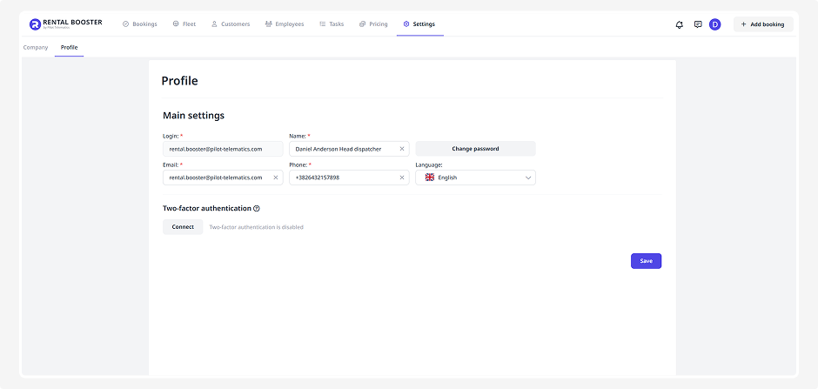The image size is (818, 389).
Task: Save the profile settings
Action: (x=646, y=261)
